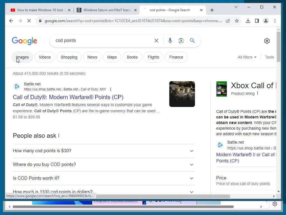The image size is (286, 215).
Task: Close the YouTube Windows 10 tab
Action: click(69, 10)
